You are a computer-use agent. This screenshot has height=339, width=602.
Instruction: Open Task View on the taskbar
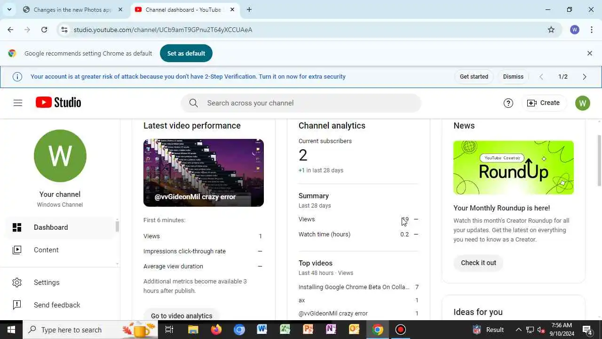click(169, 330)
